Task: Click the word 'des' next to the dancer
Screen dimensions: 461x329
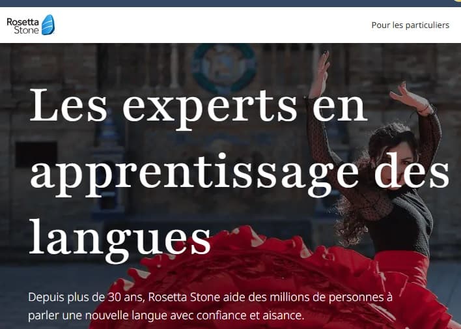Action: point(412,171)
